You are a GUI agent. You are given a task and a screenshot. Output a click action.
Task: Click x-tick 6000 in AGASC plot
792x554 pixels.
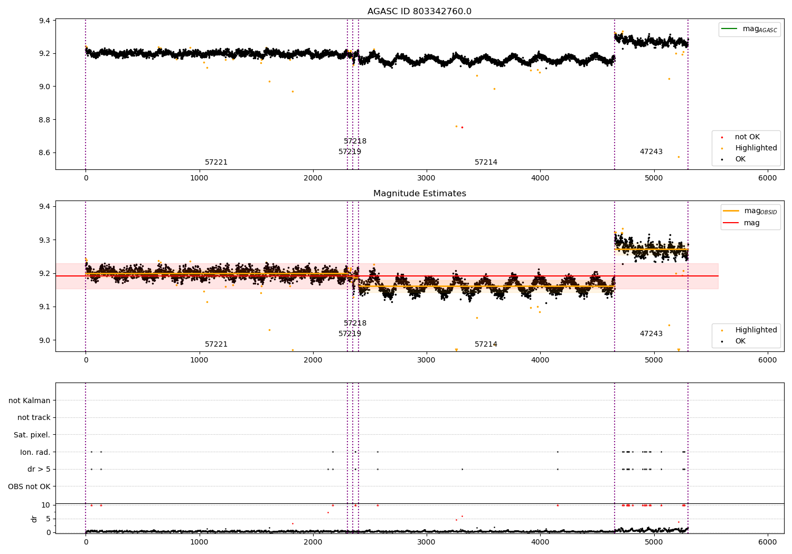tap(768, 178)
